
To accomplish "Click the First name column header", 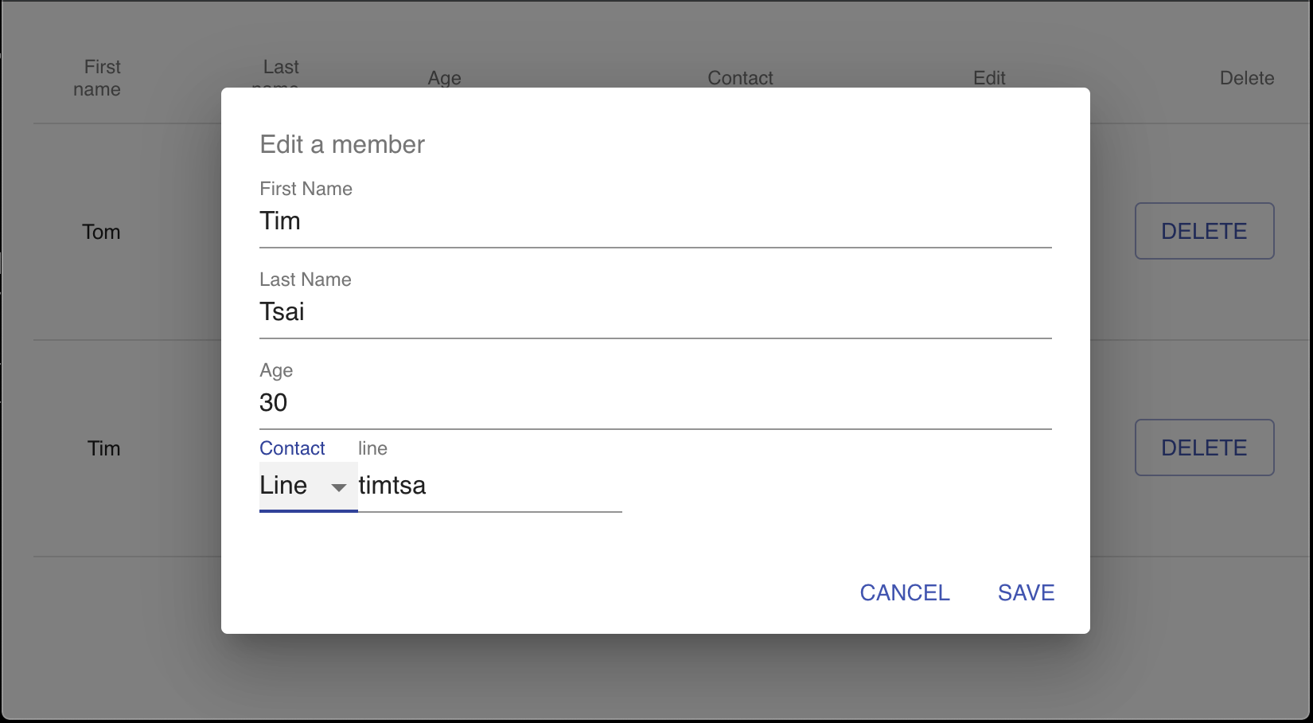I will pos(100,77).
